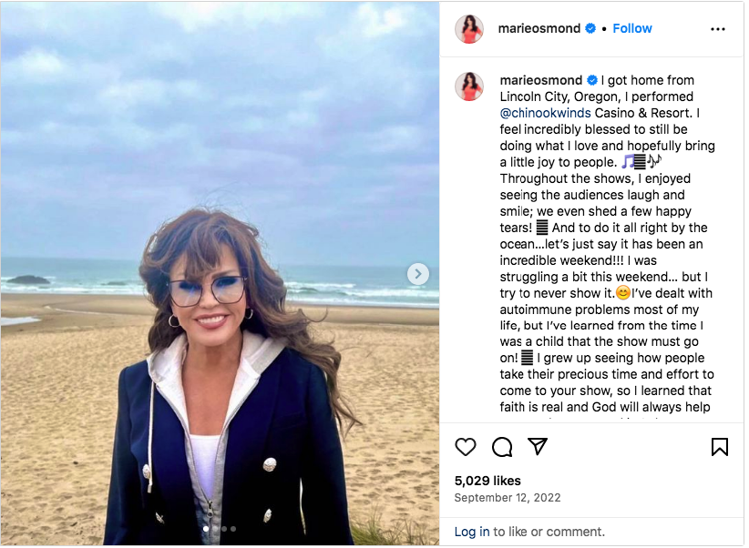Open the marieosmond username in the header
This screenshot has width=749, height=548.
click(x=539, y=29)
